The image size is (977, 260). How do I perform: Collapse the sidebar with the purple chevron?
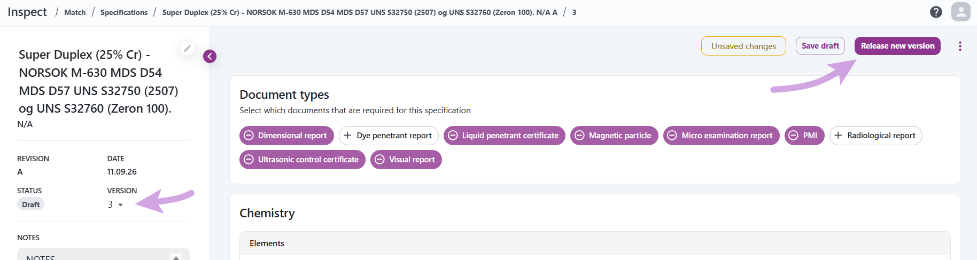[x=210, y=56]
